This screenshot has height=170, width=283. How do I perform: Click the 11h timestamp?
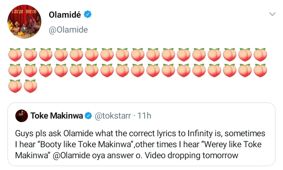(x=144, y=115)
